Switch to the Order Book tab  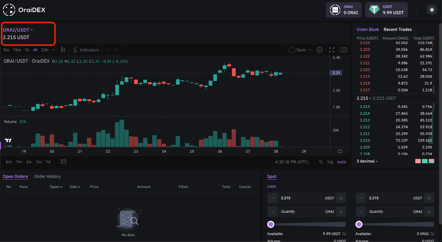click(368, 29)
